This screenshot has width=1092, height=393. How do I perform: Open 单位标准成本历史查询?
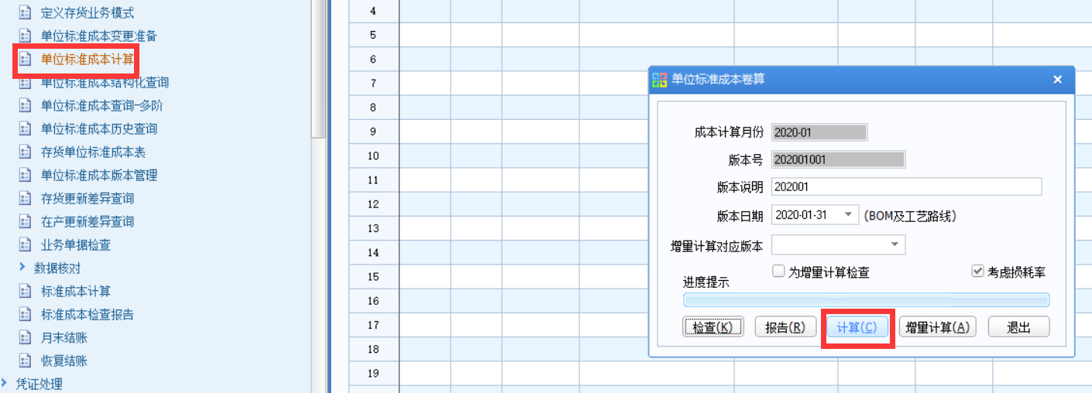99,129
